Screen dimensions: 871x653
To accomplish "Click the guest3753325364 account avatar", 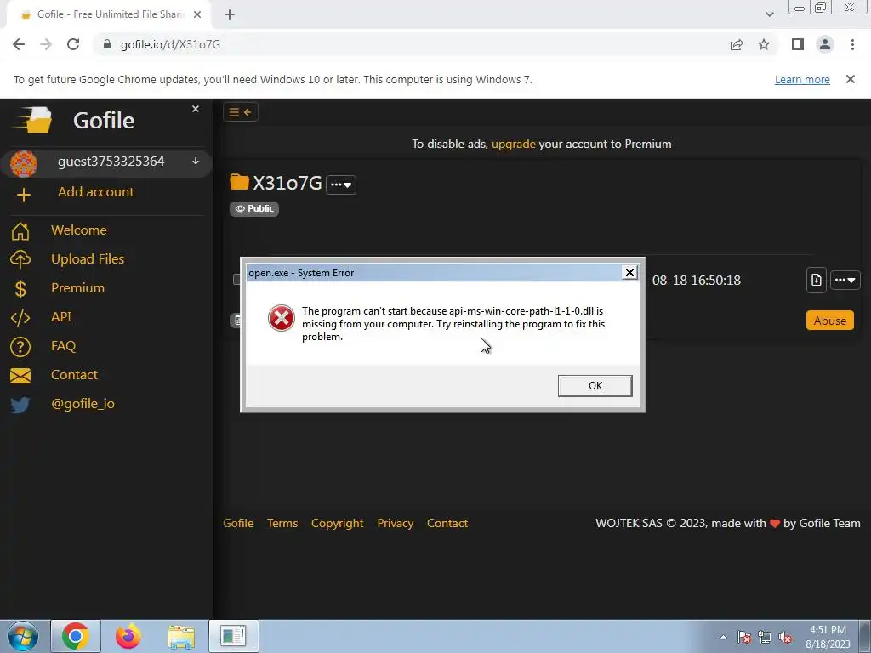I will [24, 164].
